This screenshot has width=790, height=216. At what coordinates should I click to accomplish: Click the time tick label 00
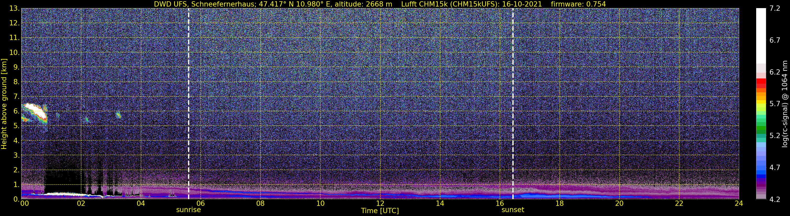click(25, 203)
